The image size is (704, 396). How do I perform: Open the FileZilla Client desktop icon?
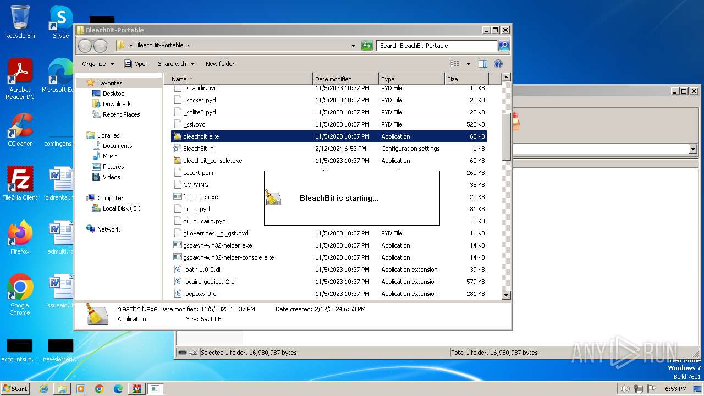click(20, 183)
